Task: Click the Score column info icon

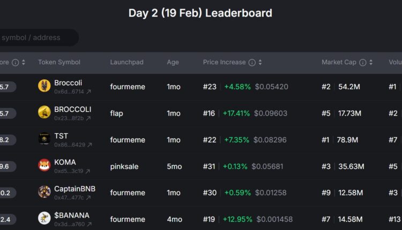Action: tap(16, 63)
